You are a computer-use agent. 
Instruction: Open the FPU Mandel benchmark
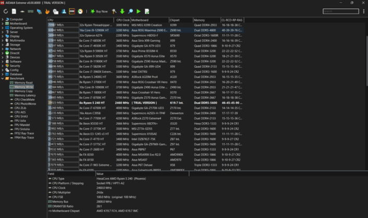tap(21, 125)
